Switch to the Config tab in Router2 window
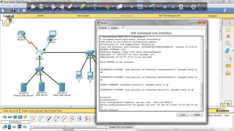The width and height of the screenshot is (234, 131). [114, 28]
